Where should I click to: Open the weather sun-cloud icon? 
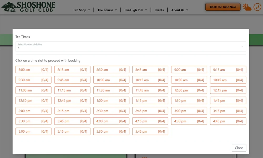point(247,7)
